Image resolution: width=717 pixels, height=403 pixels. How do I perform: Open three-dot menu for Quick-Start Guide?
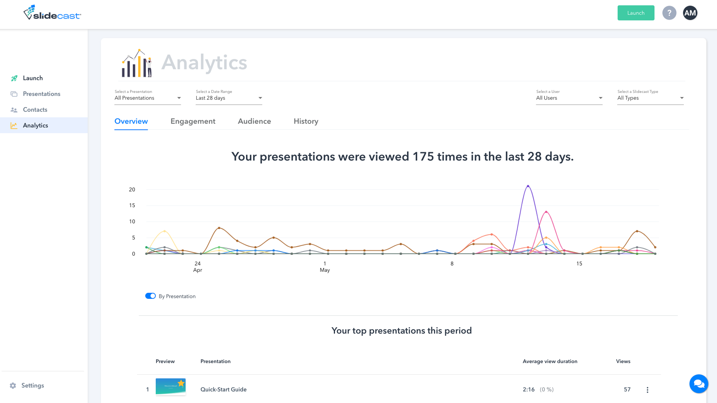click(x=647, y=390)
